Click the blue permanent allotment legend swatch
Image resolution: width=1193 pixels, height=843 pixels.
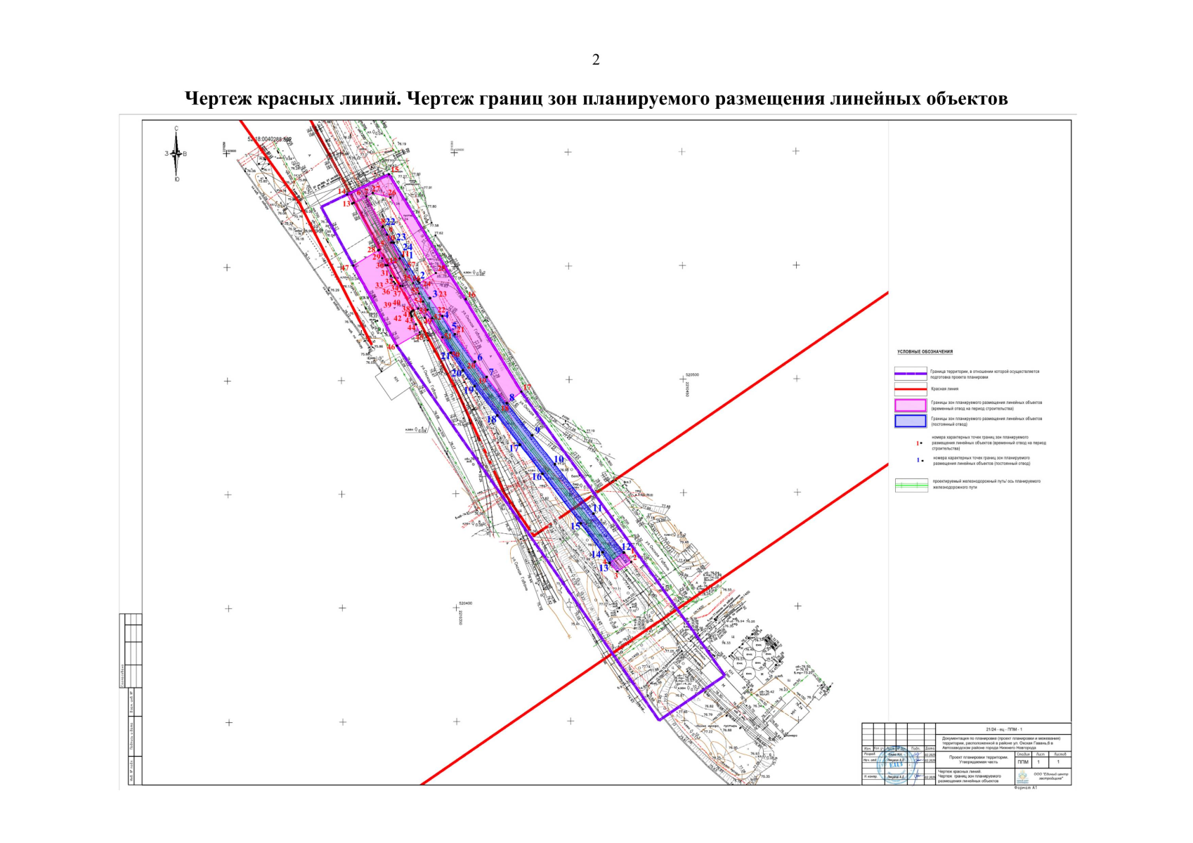click(911, 421)
